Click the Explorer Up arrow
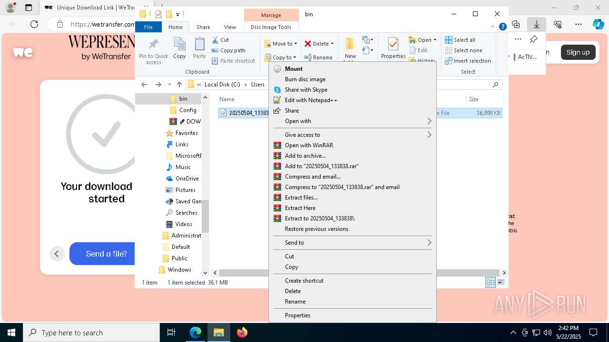 (x=179, y=85)
